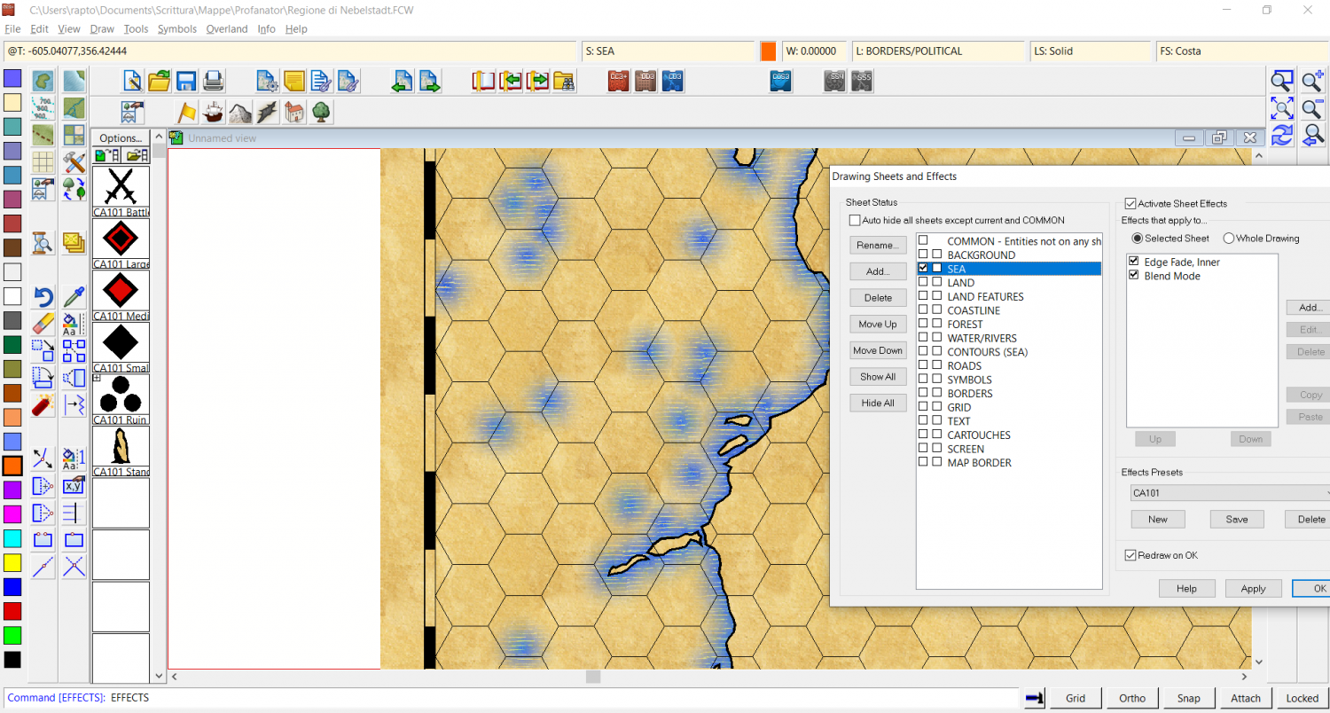Click the Zoom Out magnifier minus icon
The width and height of the screenshot is (1330, 713).
point(1313,108)
